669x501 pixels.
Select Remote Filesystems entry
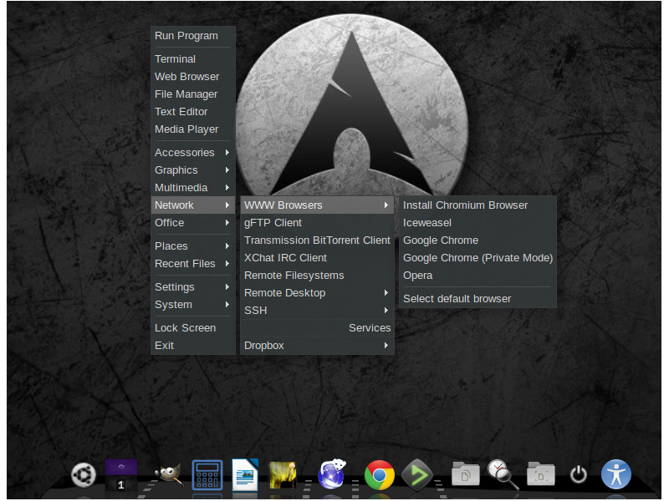tap(317, 276)
